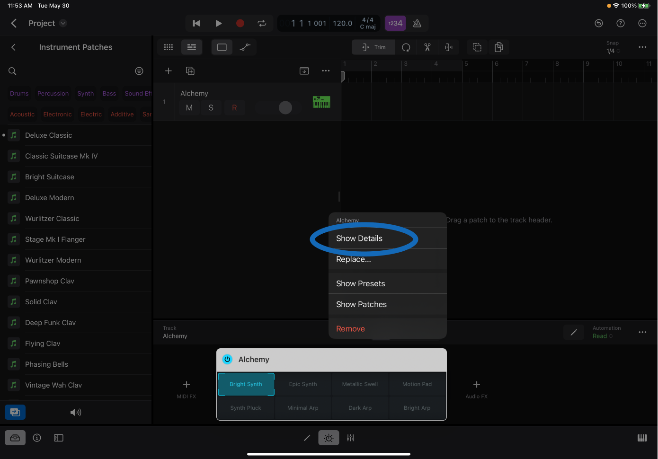Add a new track
Viewport: 658px width, 459px height.
coord(168,71)
